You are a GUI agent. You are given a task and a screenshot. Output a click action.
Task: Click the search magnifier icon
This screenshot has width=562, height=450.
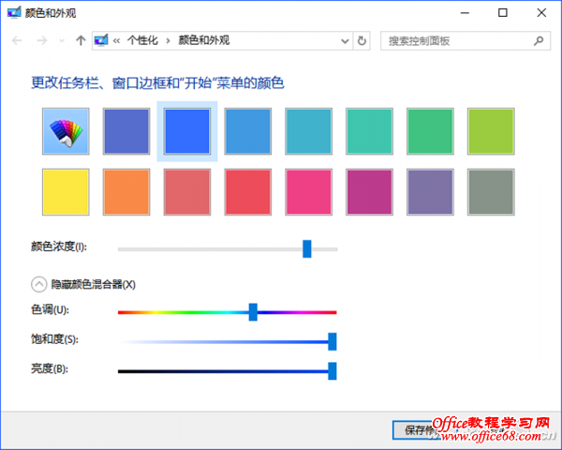tap(539, 41)
